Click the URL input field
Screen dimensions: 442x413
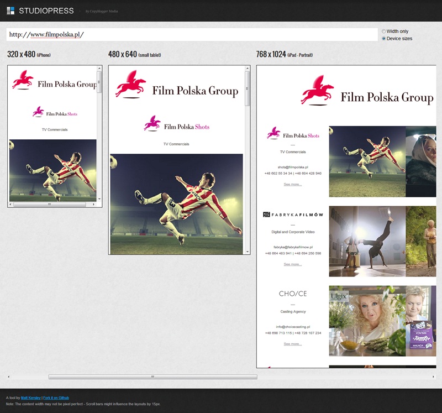(x=192, y=34)
